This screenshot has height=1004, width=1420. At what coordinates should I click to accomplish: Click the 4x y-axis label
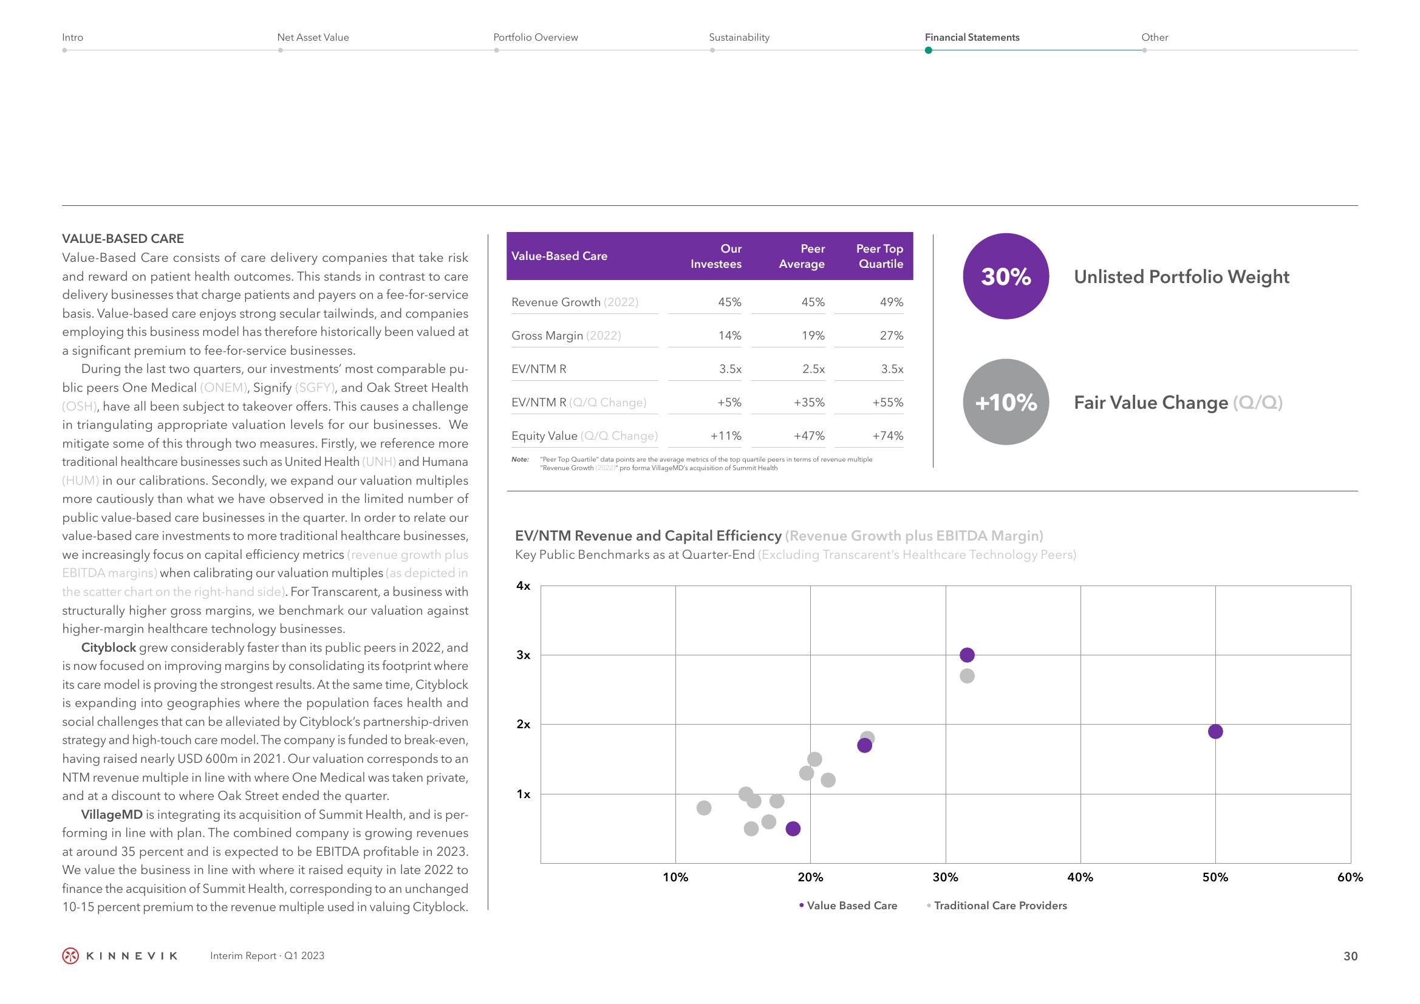[x=523, y=585]
